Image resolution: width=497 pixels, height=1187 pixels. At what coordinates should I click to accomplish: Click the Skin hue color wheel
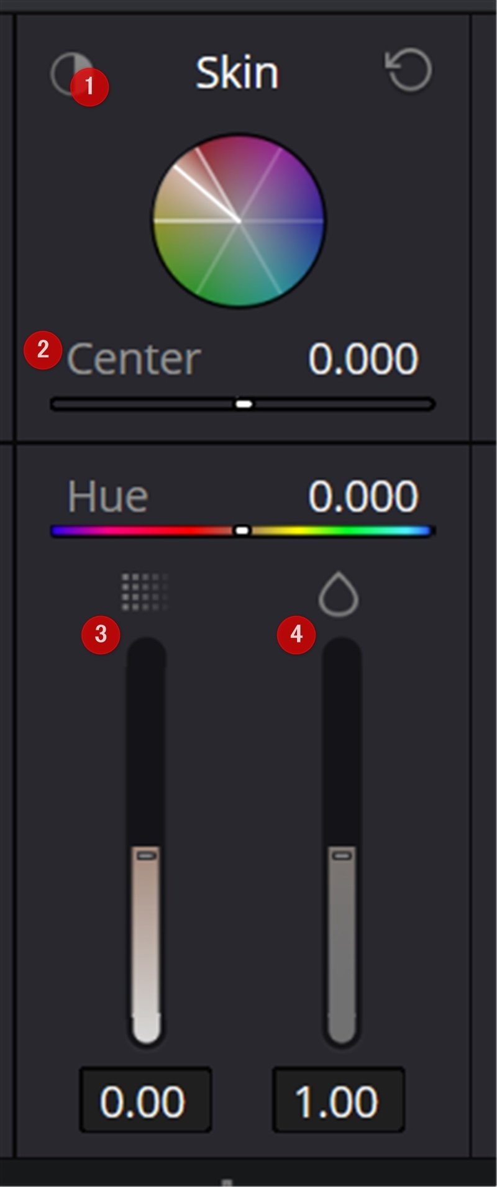[x=239, y=221]
